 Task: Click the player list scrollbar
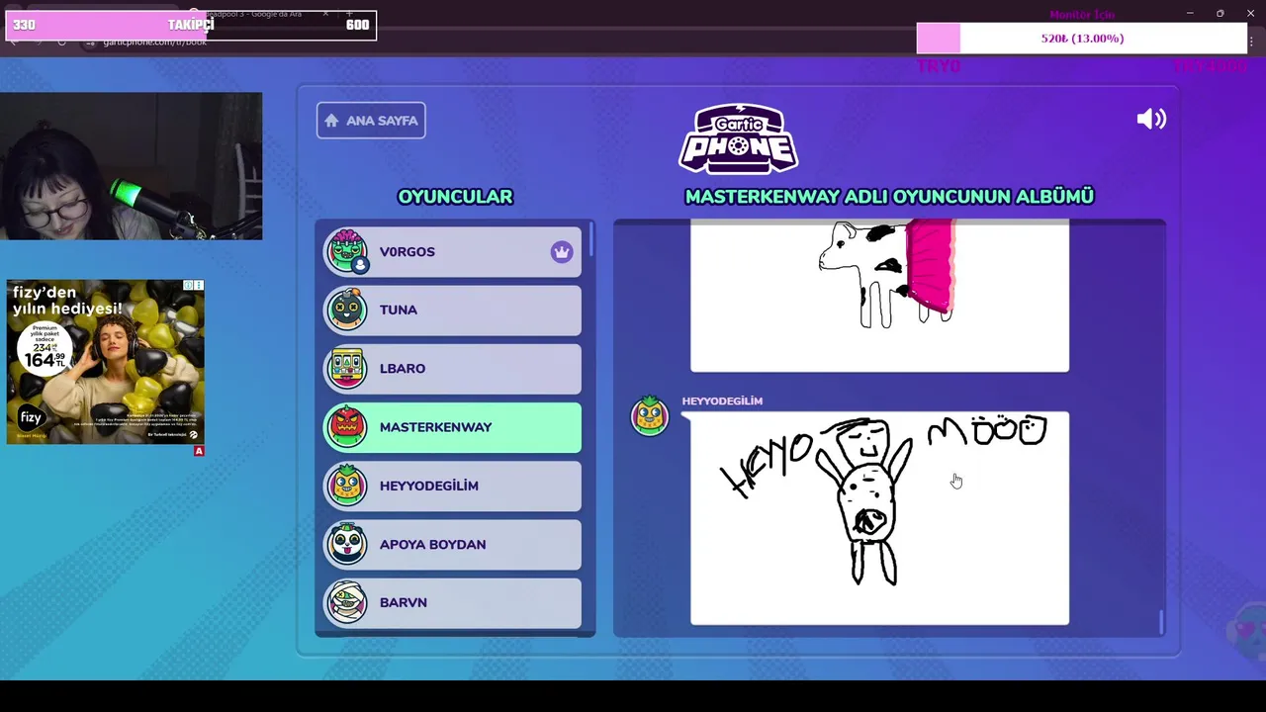(590, 238)
